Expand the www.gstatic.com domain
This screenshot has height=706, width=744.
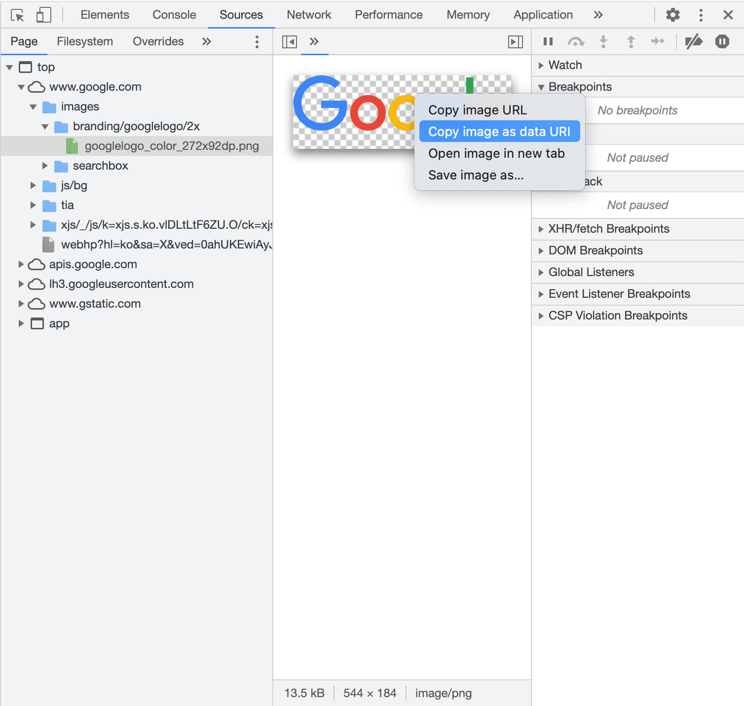tap(21, 304)
